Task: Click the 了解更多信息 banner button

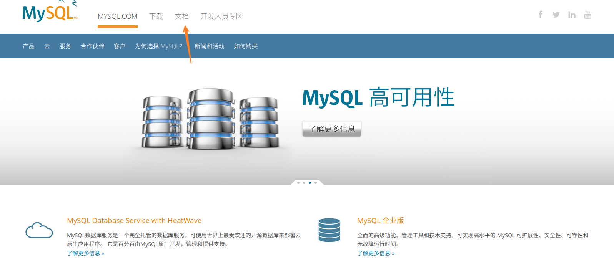Action: pyautogui.click(x=332, y=129)
